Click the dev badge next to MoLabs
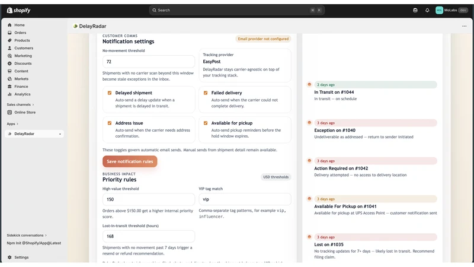This screenshot has height=267, width=474. coord(463,10)
